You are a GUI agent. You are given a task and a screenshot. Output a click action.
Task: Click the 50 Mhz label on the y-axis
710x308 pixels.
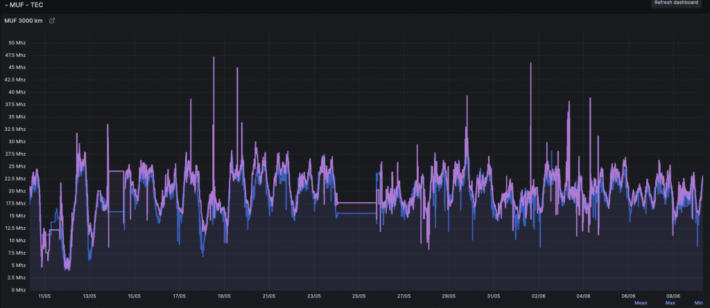pyautogui.click(x=17, y=43)
